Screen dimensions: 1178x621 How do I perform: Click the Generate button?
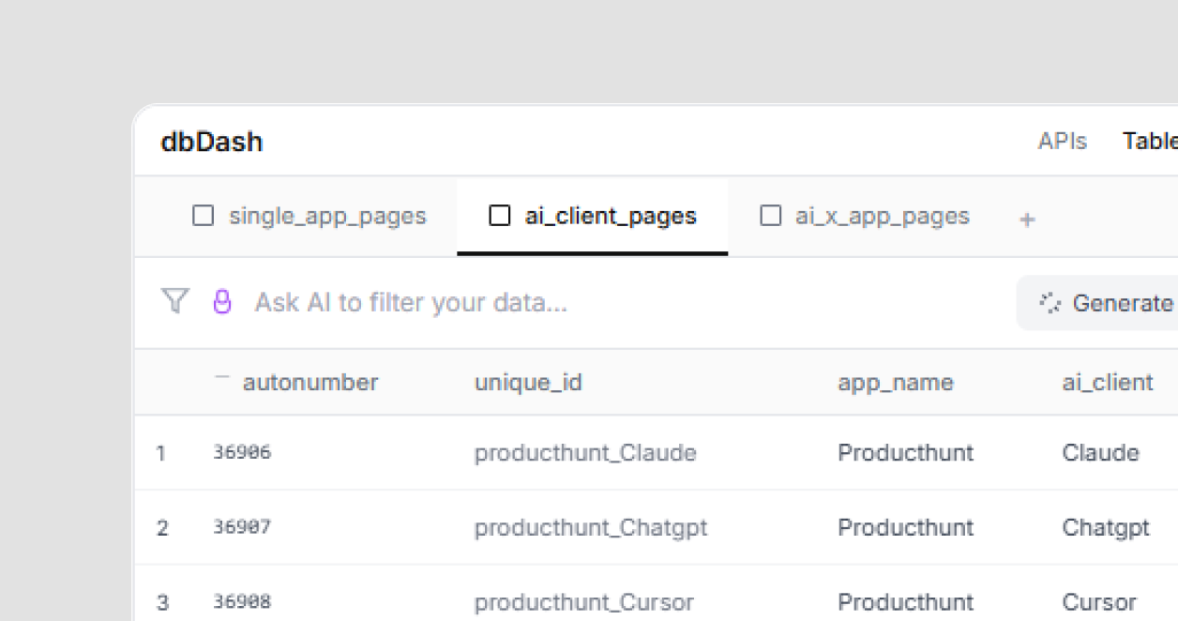pos(1097,303)
